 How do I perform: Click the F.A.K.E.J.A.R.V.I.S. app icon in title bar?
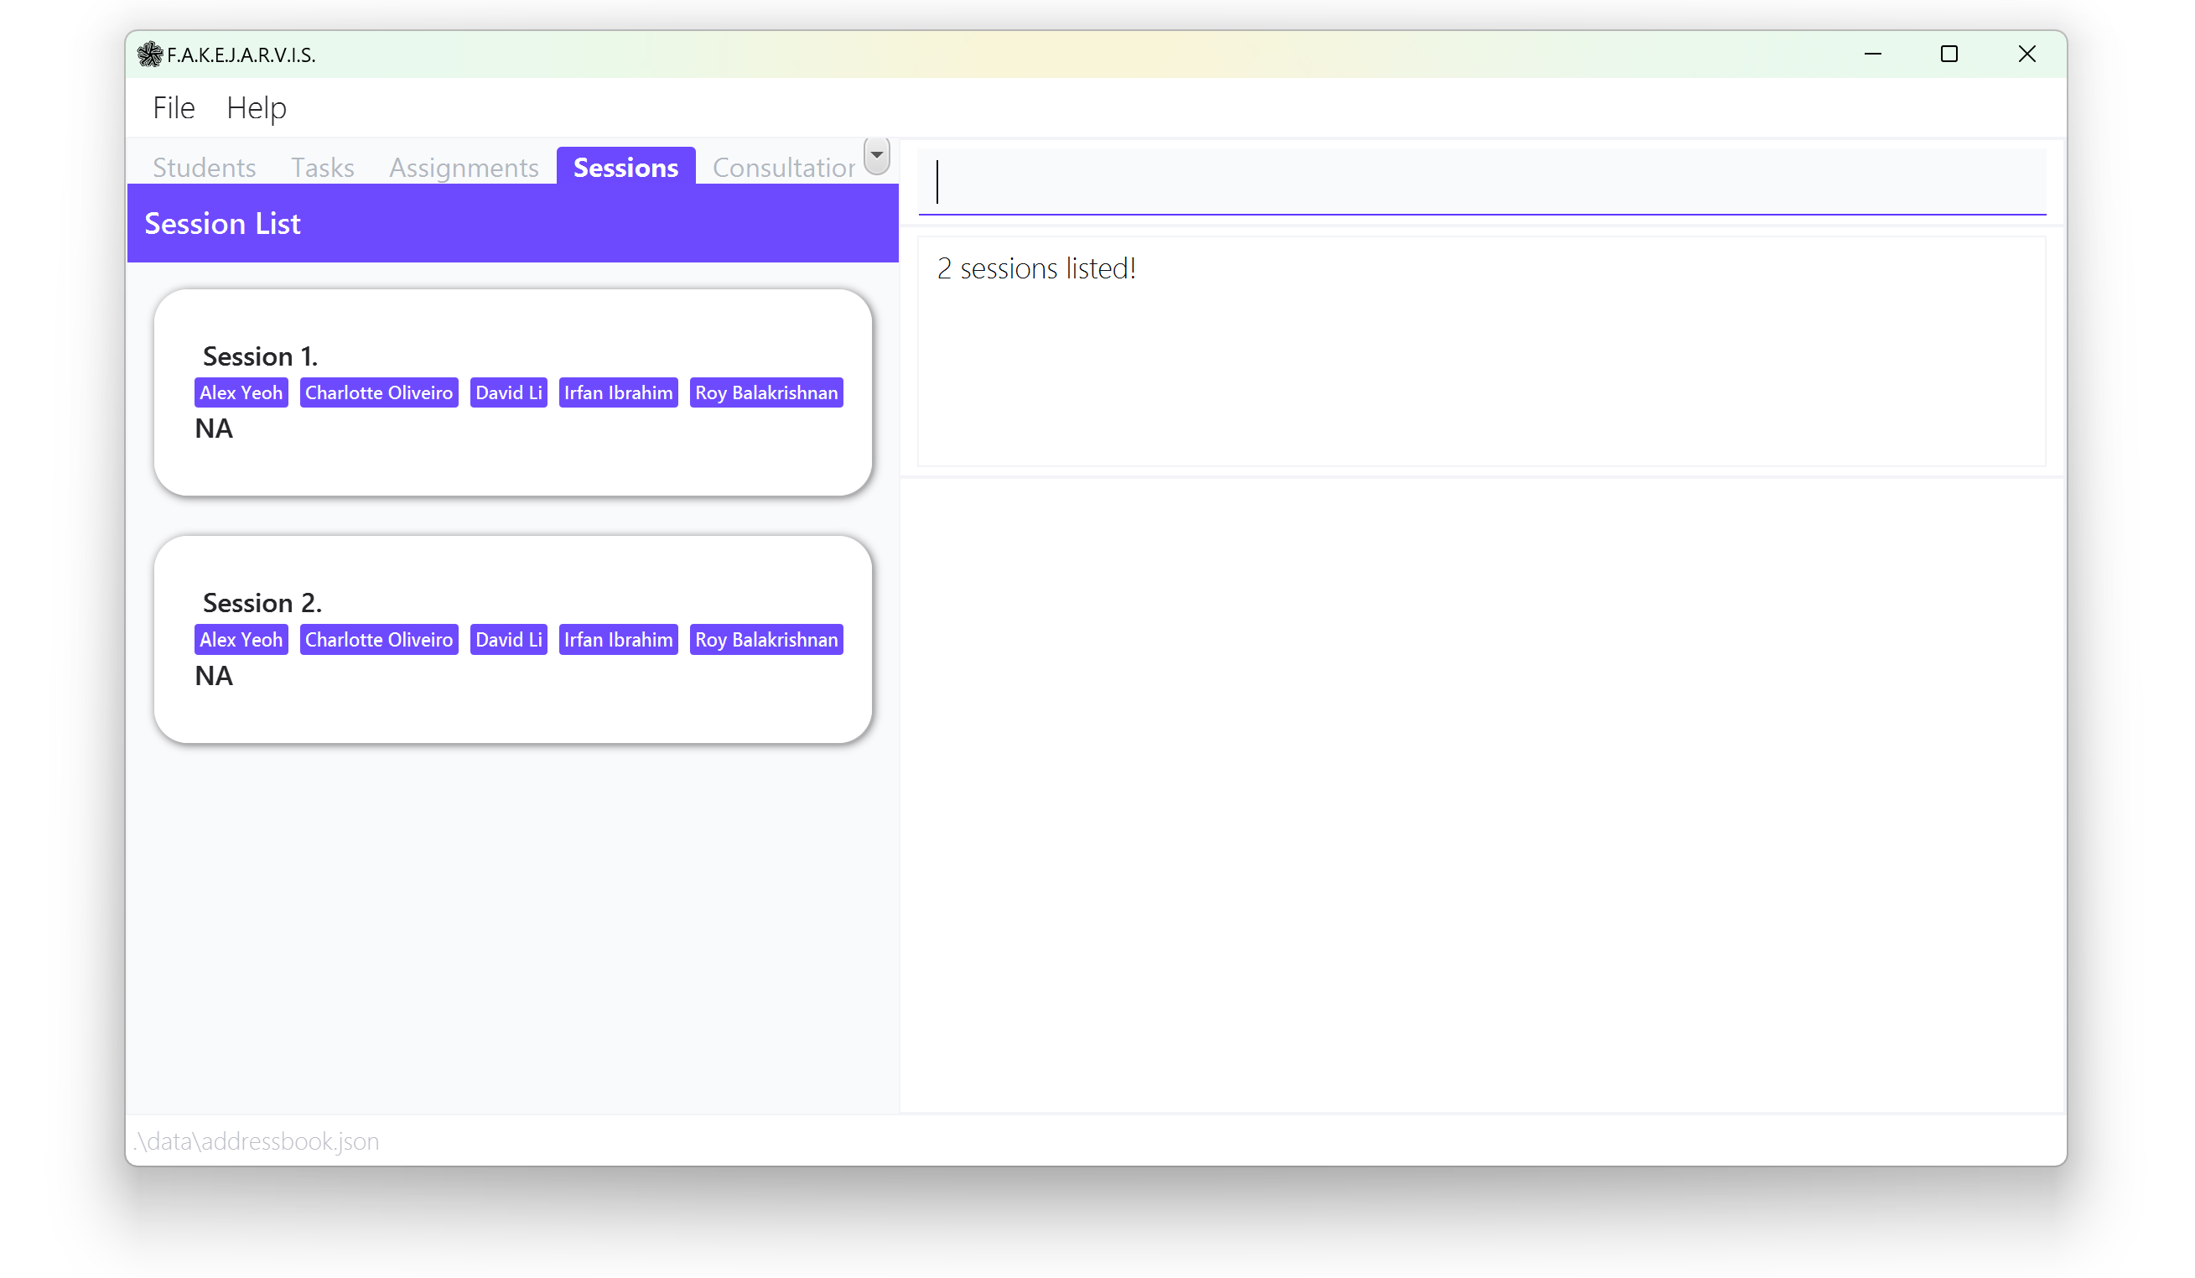150,54
